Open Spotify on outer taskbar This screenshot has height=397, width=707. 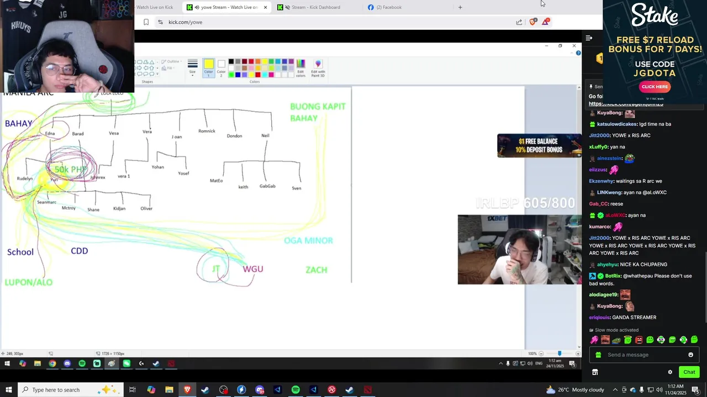(296, 390)
